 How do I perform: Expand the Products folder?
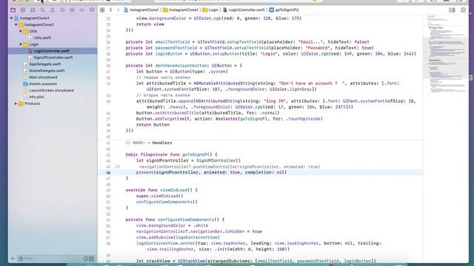coord(16,103)
